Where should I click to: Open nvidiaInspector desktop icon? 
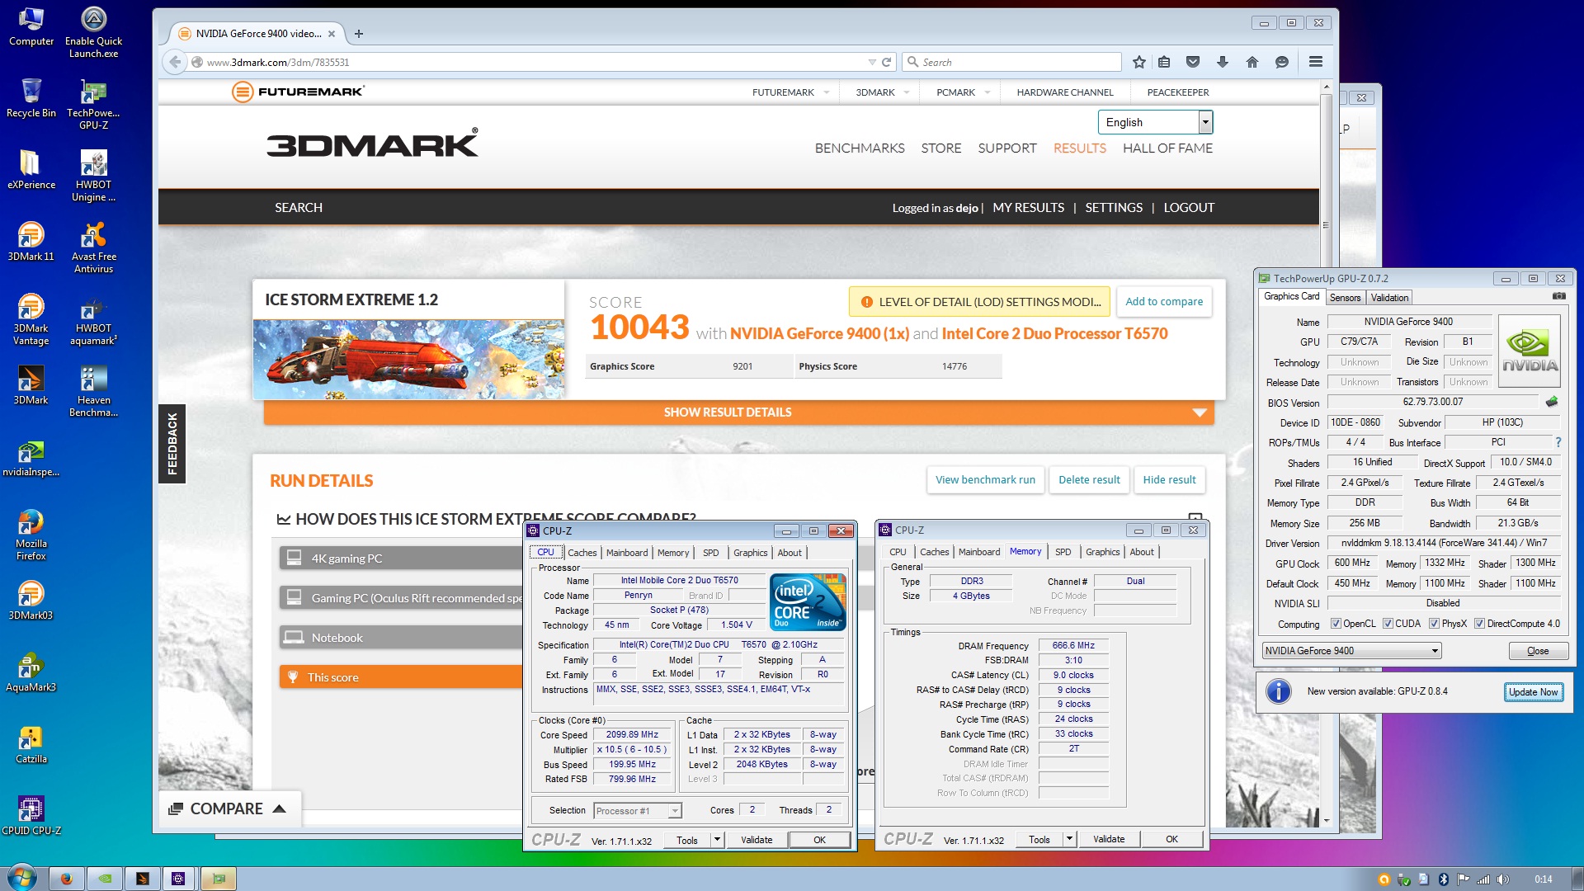tap(31, 458)
